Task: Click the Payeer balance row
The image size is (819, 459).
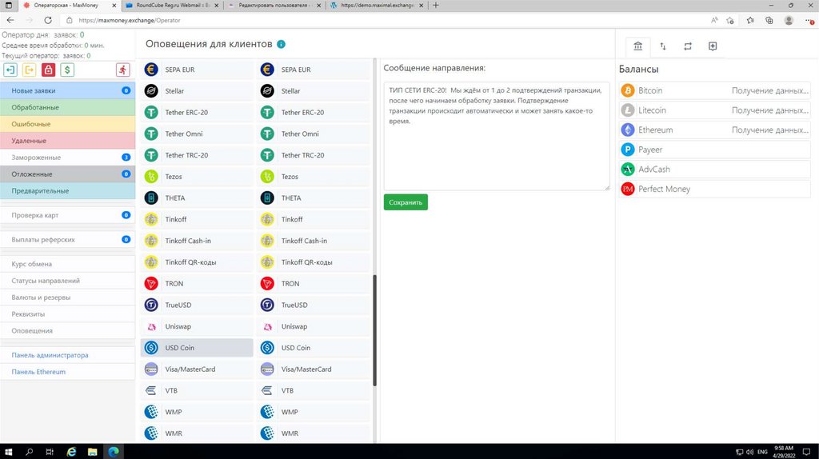Action: pos(714,150)
